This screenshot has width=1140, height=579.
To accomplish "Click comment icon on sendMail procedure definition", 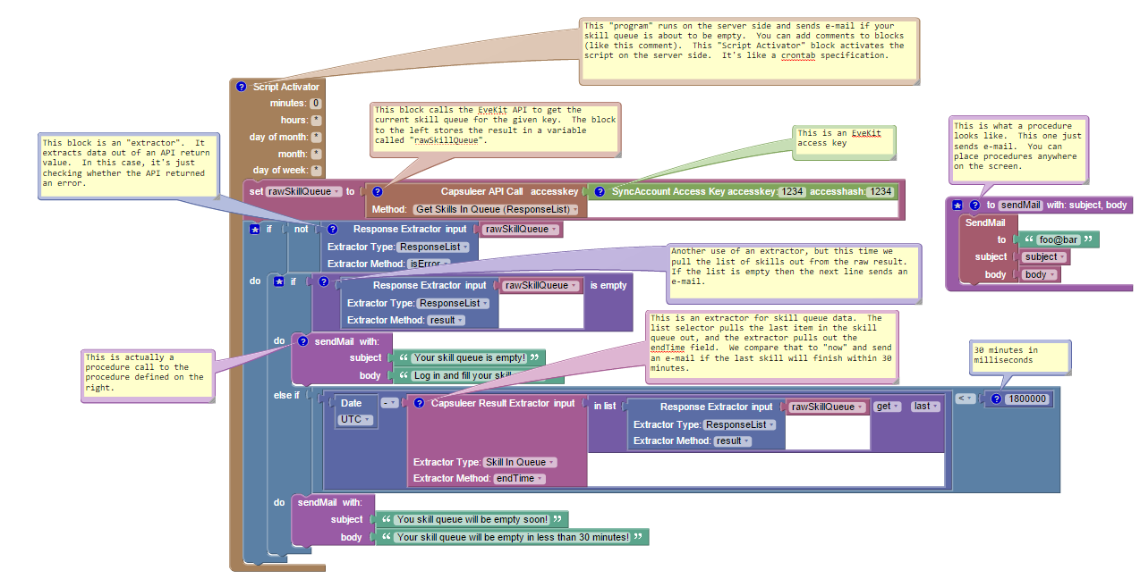I will 974,205.
